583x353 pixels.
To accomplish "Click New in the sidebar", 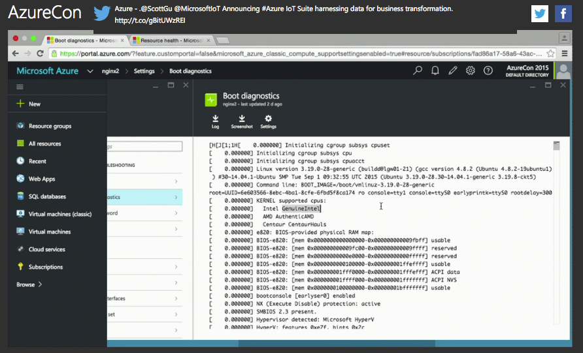I will click(58, 104).
